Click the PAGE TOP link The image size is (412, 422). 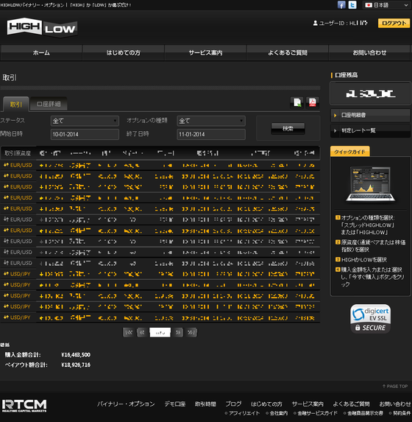395,386
